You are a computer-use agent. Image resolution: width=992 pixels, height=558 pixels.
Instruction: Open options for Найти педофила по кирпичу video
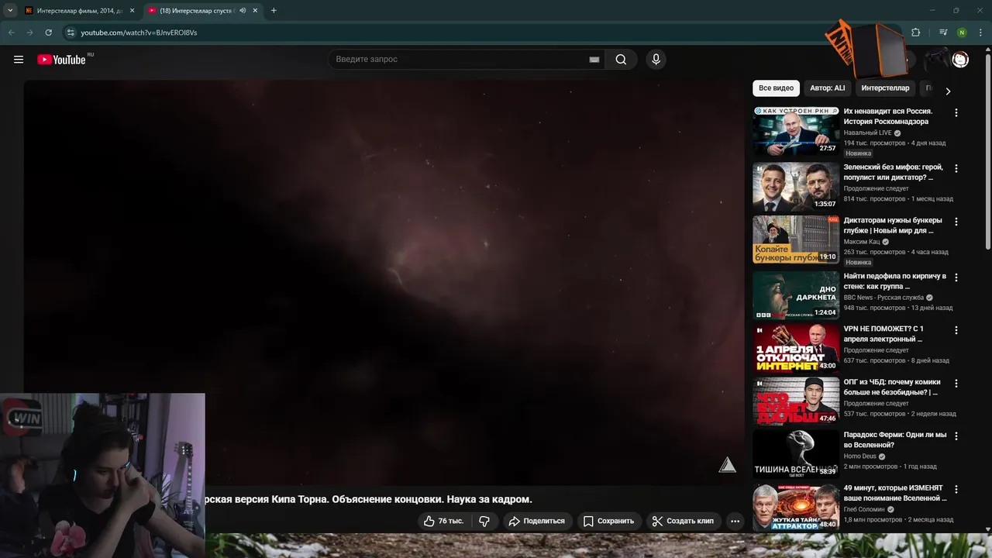click(956, 277)
